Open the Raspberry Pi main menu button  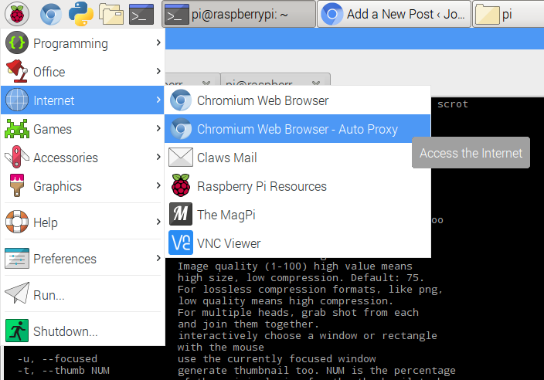click(x=17, y=14)
